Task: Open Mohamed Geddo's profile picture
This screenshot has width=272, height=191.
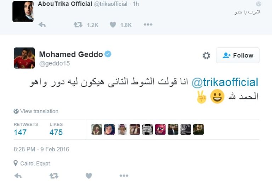Action: click(24, 58)
